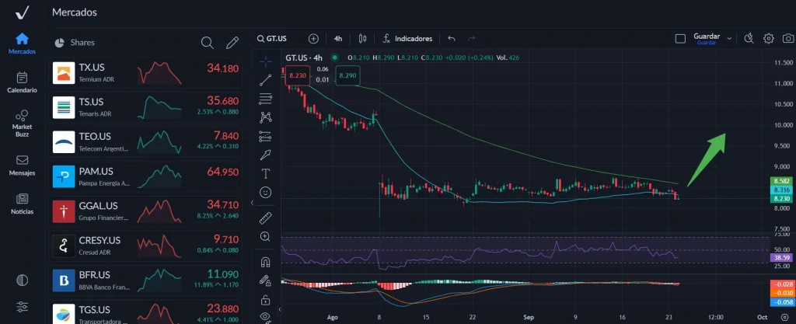Take a chart snapshot with camera icon
The height and width of the screenshot is (324, 796).
click(788, 38)
